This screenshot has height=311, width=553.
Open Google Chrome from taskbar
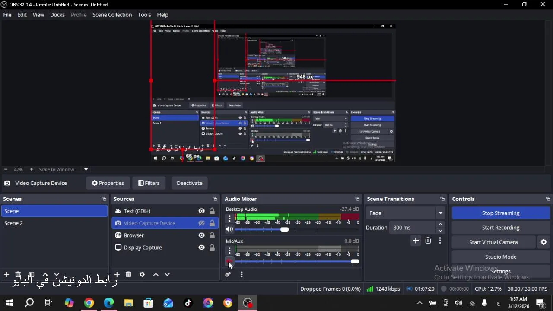[89, 303]
